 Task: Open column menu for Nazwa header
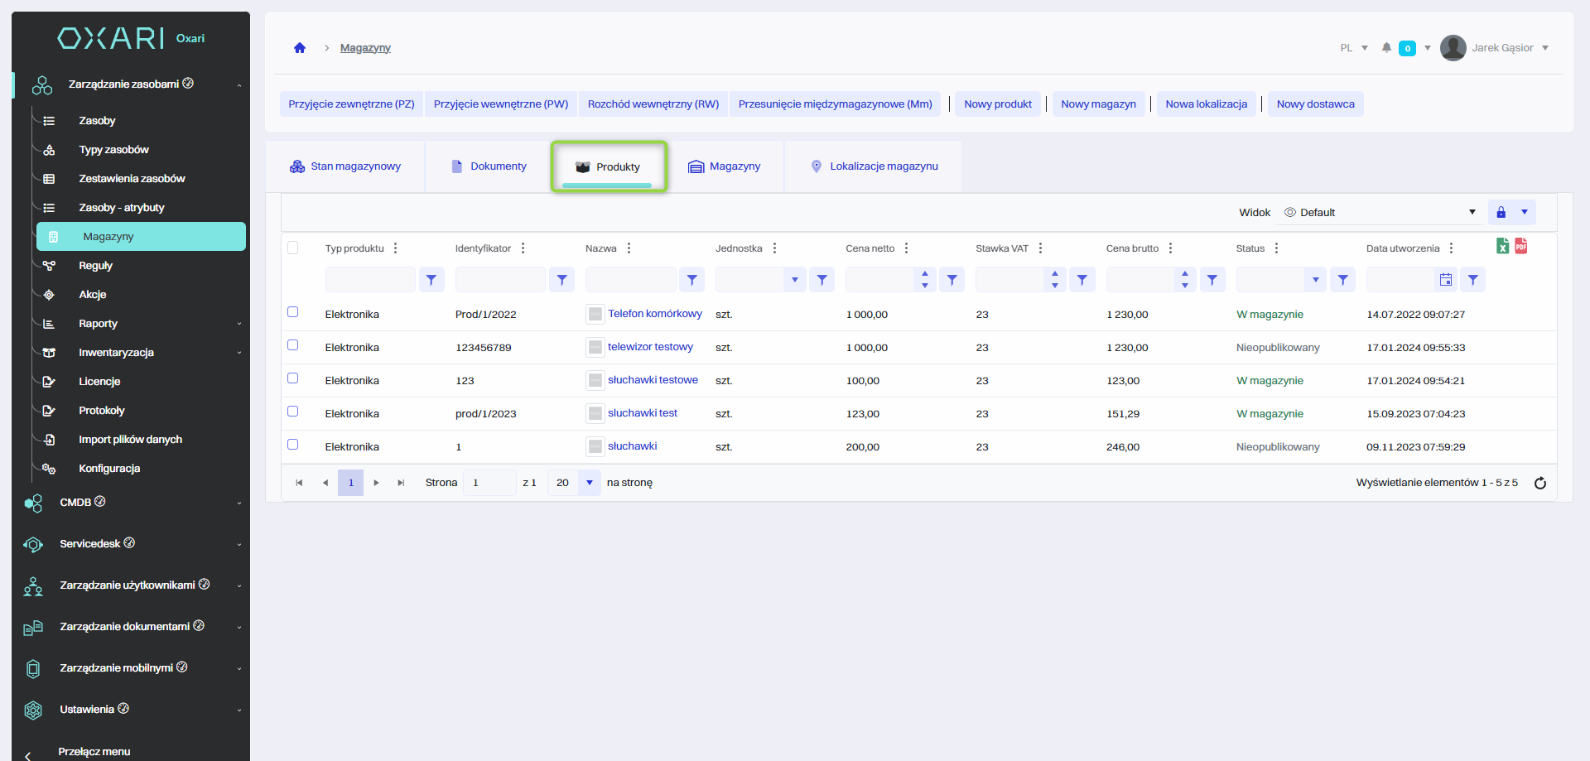pyautogui.click(x=629, y=248)
